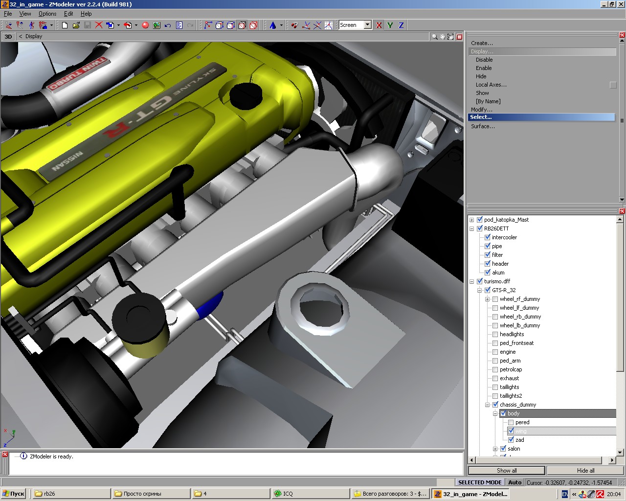Screen dimensions: 626x501
Task: Create a new file via toolbar icon
Action: click(65, 25)
